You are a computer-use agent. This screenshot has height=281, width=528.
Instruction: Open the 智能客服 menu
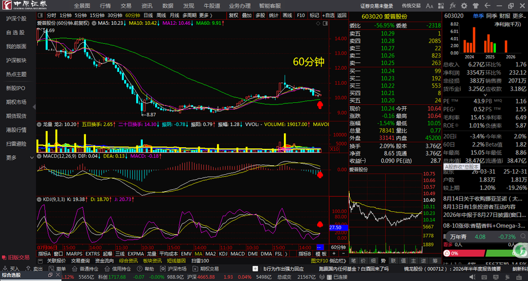(x=270, y=6)
